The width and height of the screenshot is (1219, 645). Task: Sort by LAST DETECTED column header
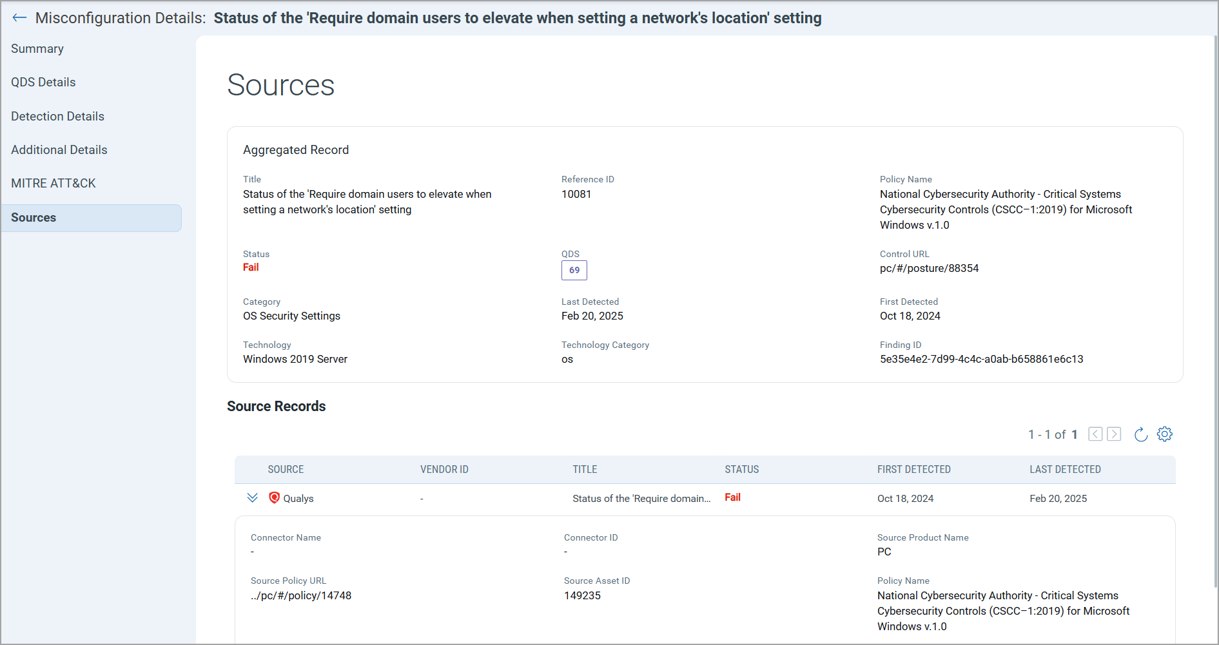pyautogui.click(x=1065, y=470)
